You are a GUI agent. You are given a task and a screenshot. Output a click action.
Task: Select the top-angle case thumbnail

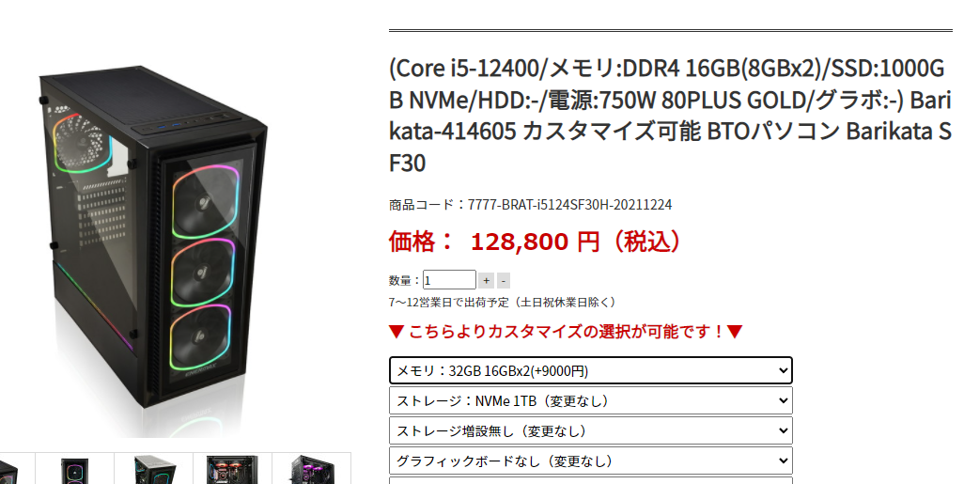pyautogui.click(x=154, y=469)
